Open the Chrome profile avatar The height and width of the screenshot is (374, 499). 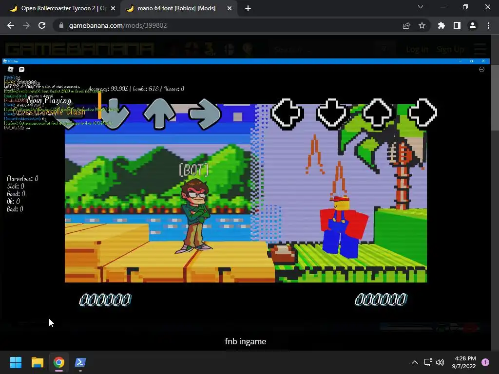tap(473, 25)
